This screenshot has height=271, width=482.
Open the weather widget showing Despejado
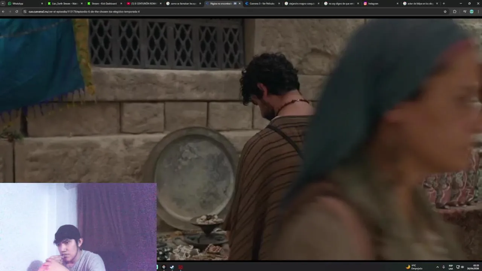click(414, 267)
